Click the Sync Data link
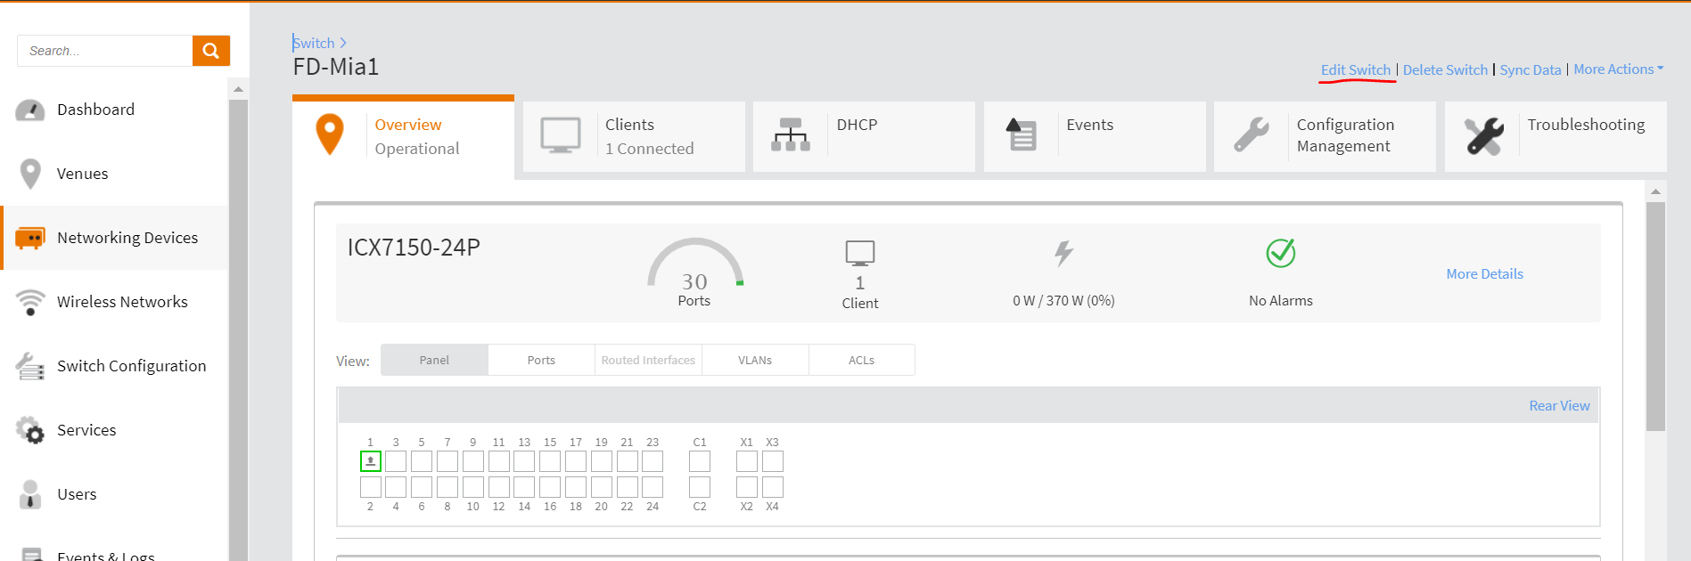Image resolution: width=1691 pixels, height=561 pixels. coord(1531,70)
